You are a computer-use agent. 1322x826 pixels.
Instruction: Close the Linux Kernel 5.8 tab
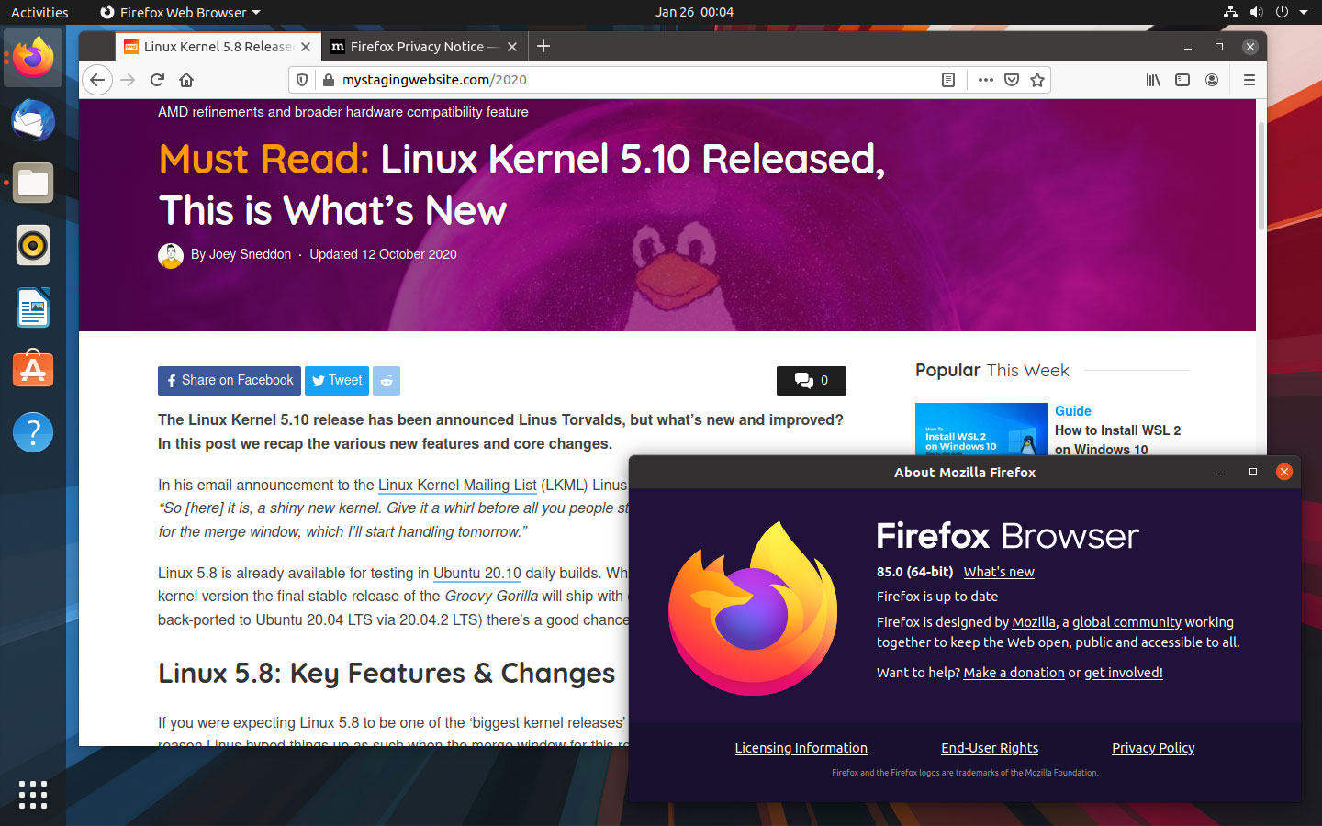pyautogui.click(x=306, y=47)
